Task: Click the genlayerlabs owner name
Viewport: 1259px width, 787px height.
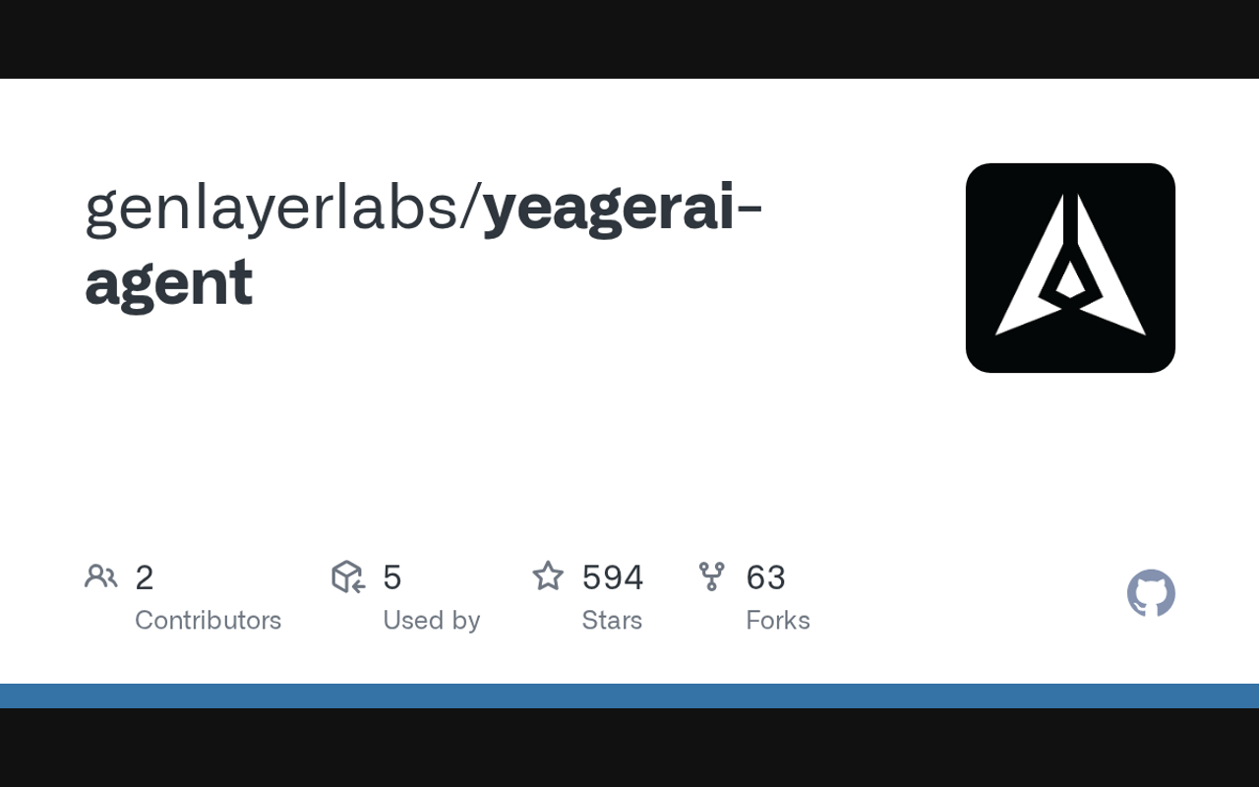Action: click(271, 209)
